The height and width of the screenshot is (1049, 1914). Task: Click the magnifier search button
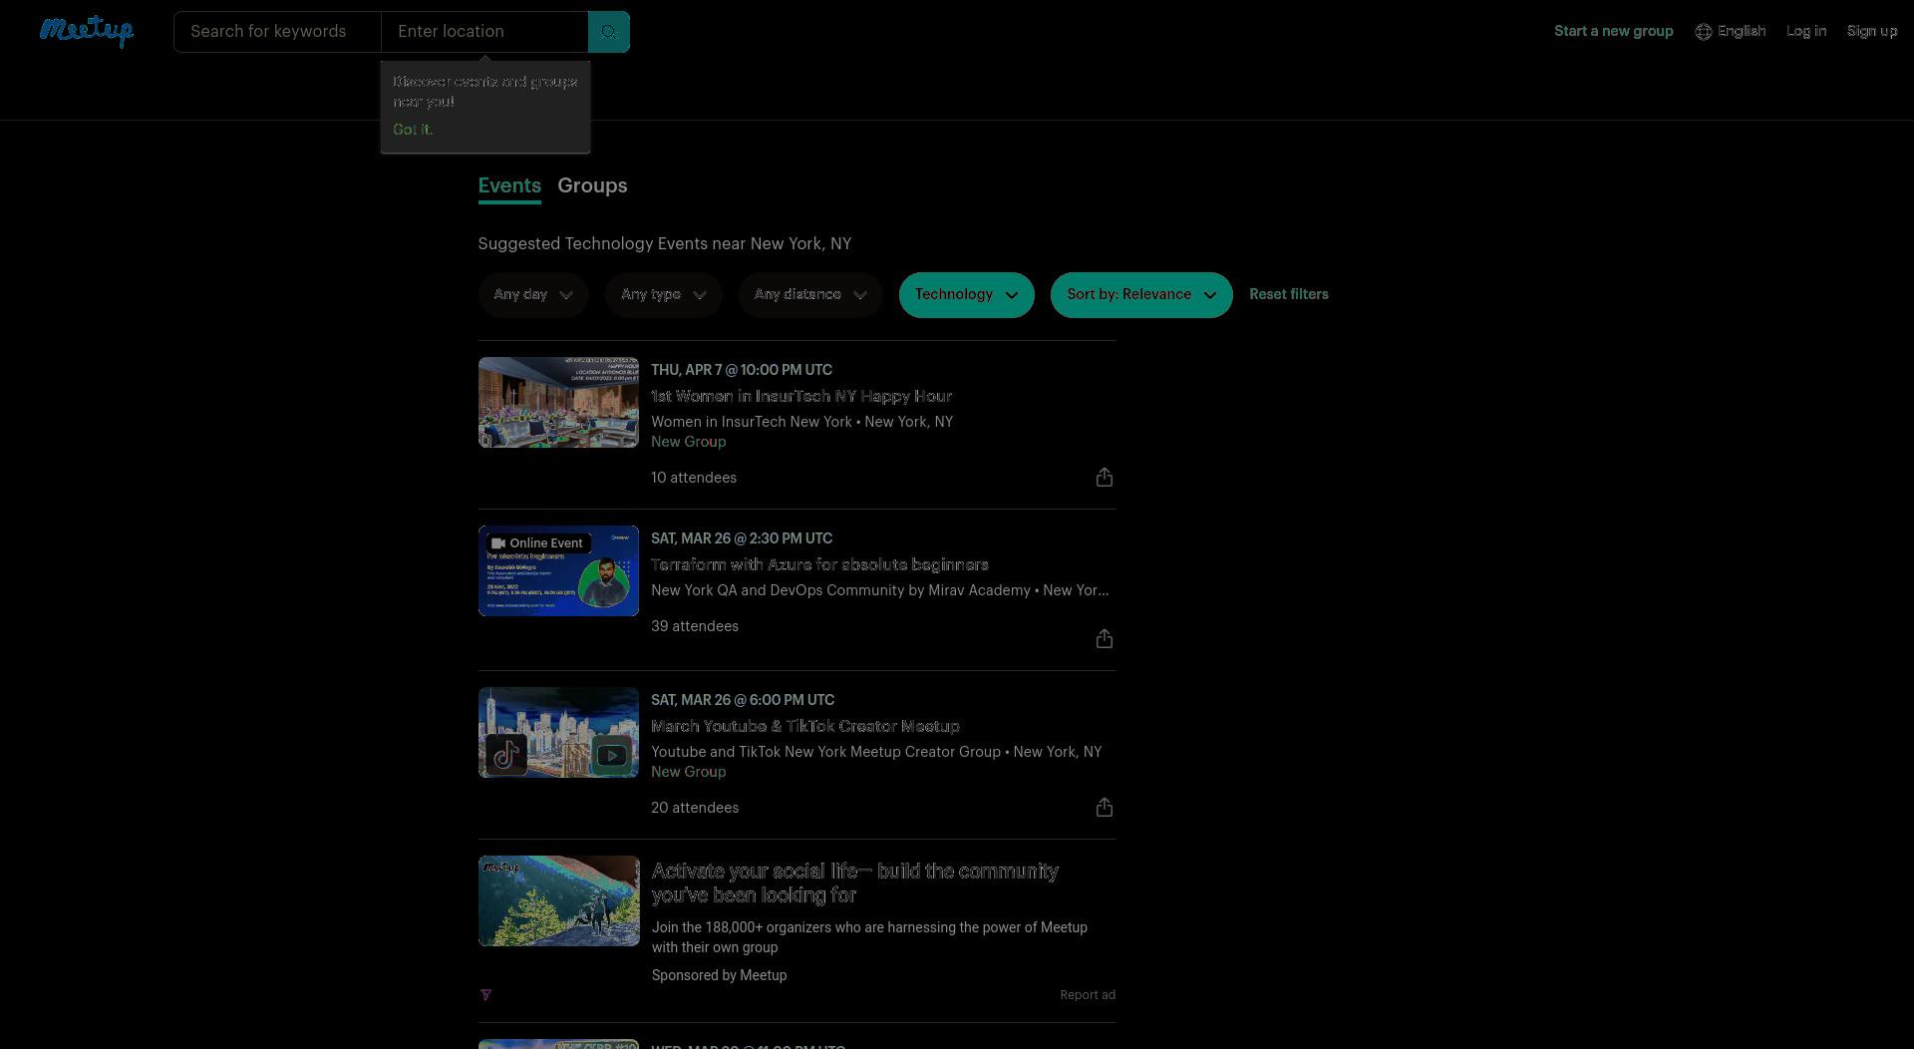point(609,32)
